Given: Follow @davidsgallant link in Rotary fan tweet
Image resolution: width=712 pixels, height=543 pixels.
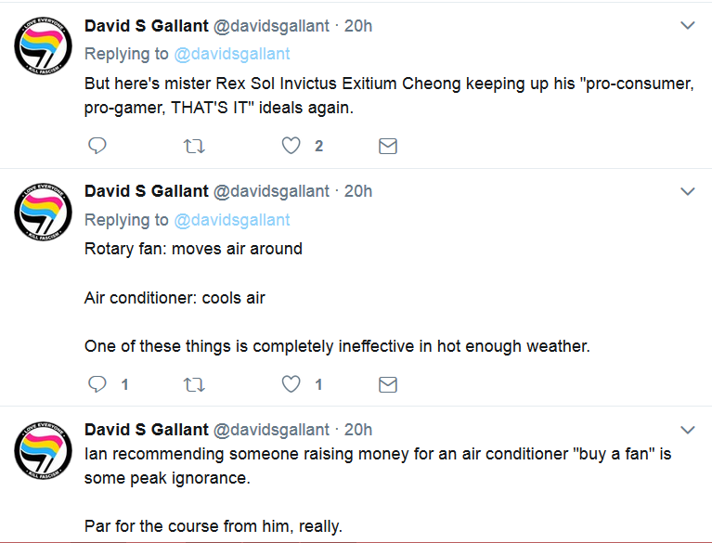Looking at the screenshot, I should tap(232, 220).
